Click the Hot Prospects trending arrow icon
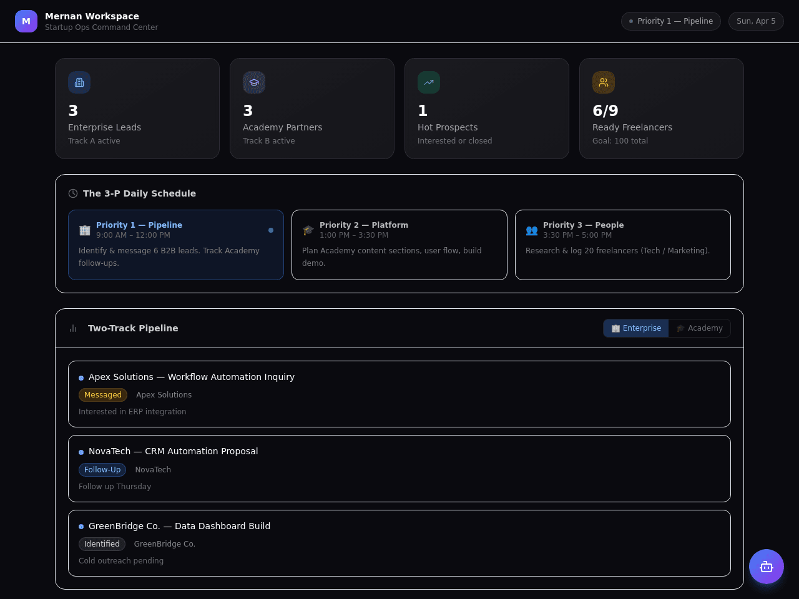This screenshot has width=799, height=599. pos(429,82)
